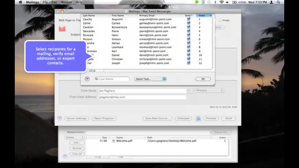Click the search magnifier in Last Name field
The width and height of the screenshot is (299, 168).
point(97,79)
